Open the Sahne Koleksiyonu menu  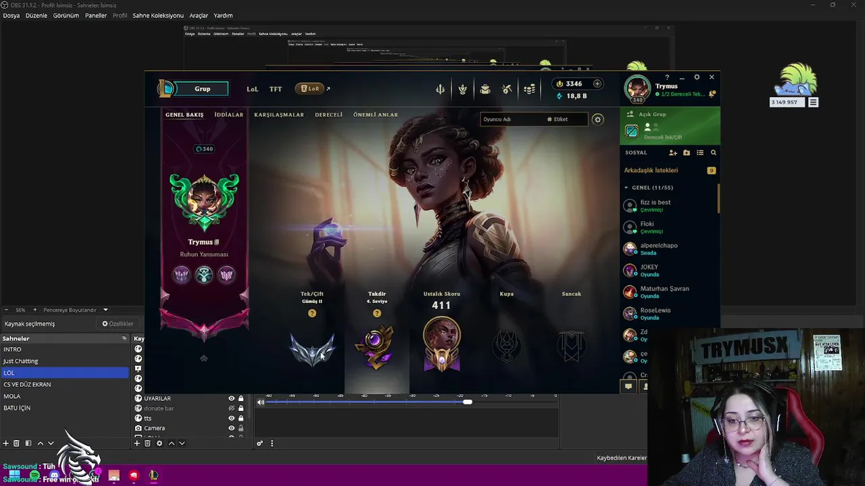[158, 16]
